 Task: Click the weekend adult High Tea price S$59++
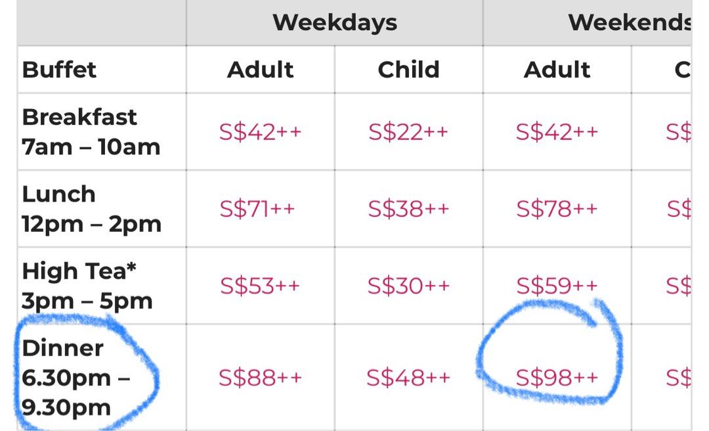pyautogui.click(x=557, y=286)
